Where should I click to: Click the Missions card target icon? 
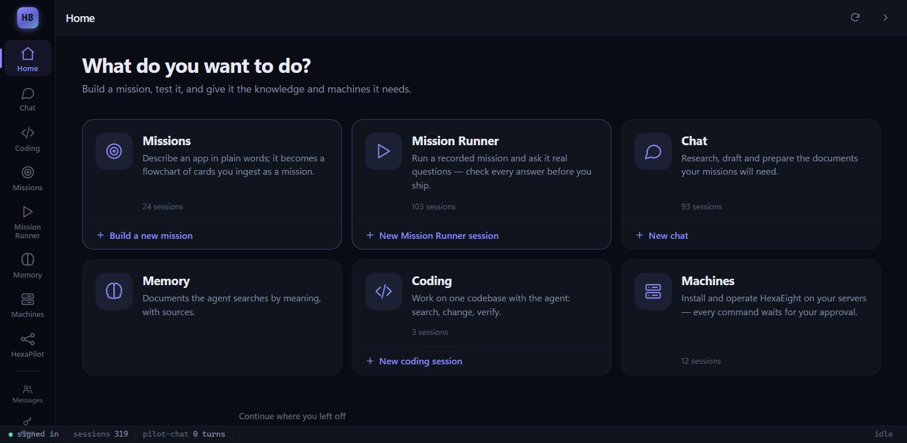tap(114, 151)
